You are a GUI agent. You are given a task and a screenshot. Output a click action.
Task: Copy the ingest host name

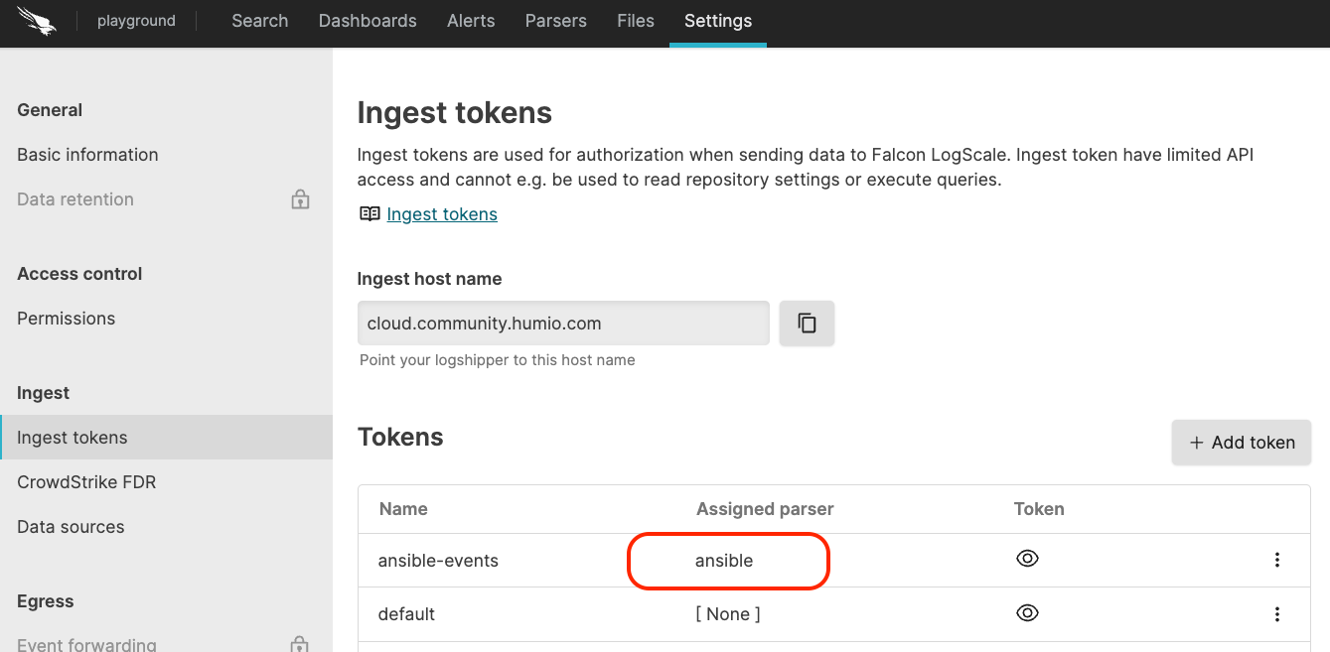[x=807, y=324]
